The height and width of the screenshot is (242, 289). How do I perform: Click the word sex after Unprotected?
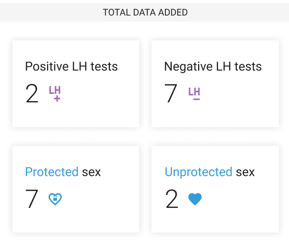click(x=245, y=173)
